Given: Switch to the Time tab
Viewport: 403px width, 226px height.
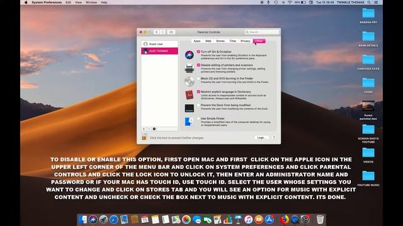Looking at the screenshot, I should [x=233, y=41].
